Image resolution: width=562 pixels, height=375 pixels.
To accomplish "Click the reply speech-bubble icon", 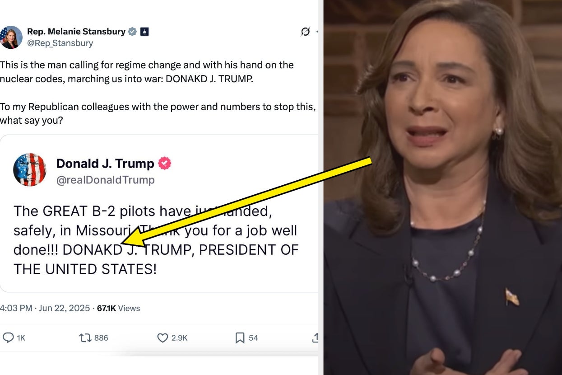I will pyautogui.click(x=9, y=337).
